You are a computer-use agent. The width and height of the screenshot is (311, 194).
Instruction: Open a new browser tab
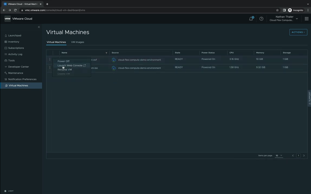[x=47, y=4]
